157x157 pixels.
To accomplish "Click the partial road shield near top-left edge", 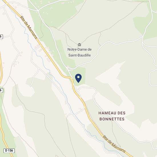I will (1, 37).
